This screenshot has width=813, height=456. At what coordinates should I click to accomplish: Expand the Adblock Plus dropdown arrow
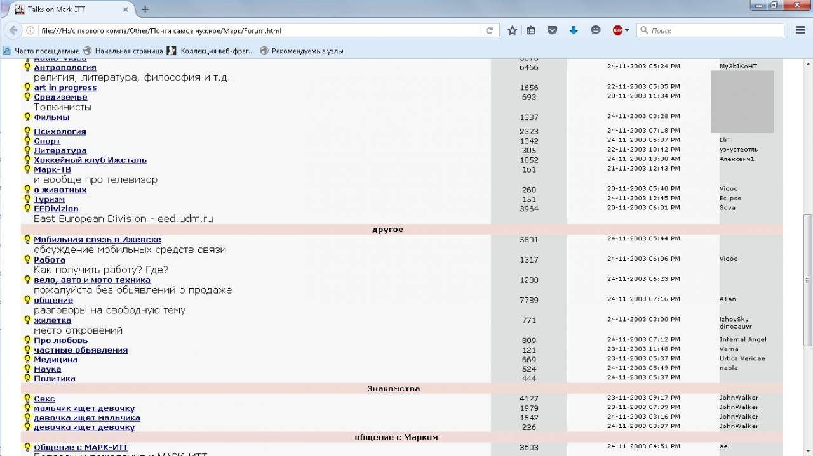click(x=627, y=30)
